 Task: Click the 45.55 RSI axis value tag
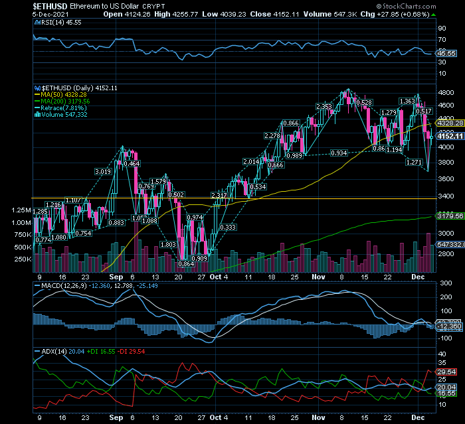click(x=446, y=54)
